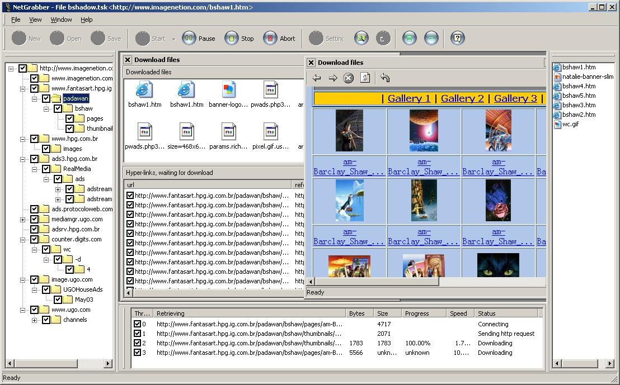
Task: Click the Status column header in threads
Action: [x=506, y=313]
